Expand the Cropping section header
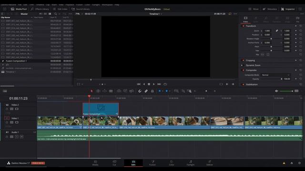This screenshot has width=305, height=171. (x=250, y=60)
